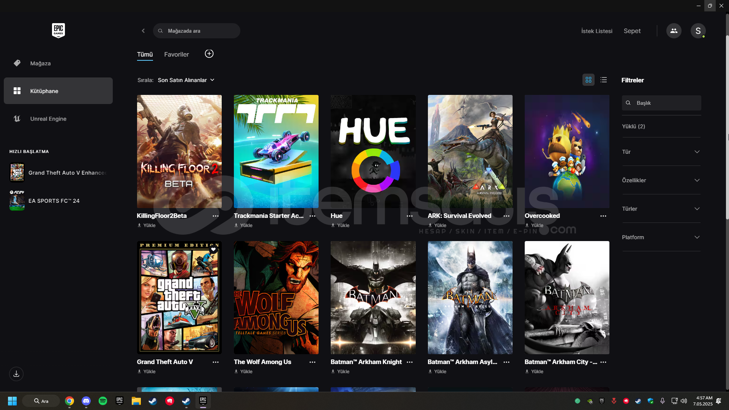Open Hue's three-dot options menu

click(409, 216)
